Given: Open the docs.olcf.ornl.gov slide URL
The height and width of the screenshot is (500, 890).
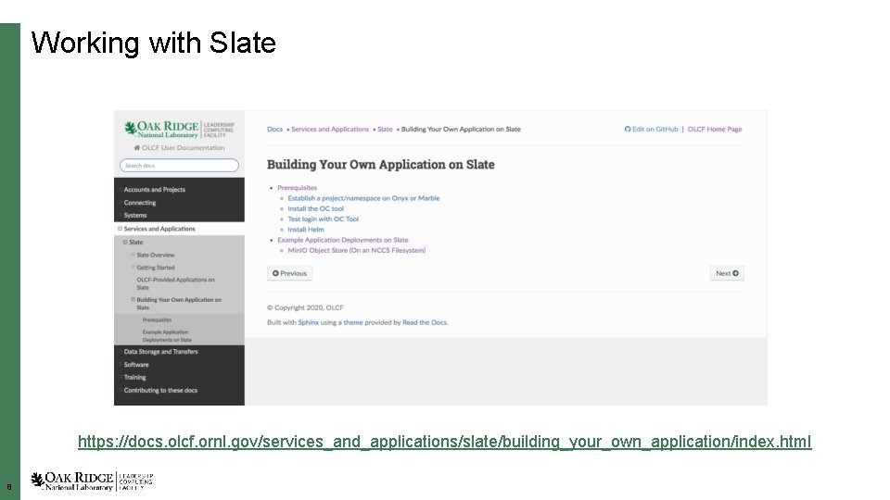Looking at the screenshot, I should pyautogui.click(x=444, y=442).
